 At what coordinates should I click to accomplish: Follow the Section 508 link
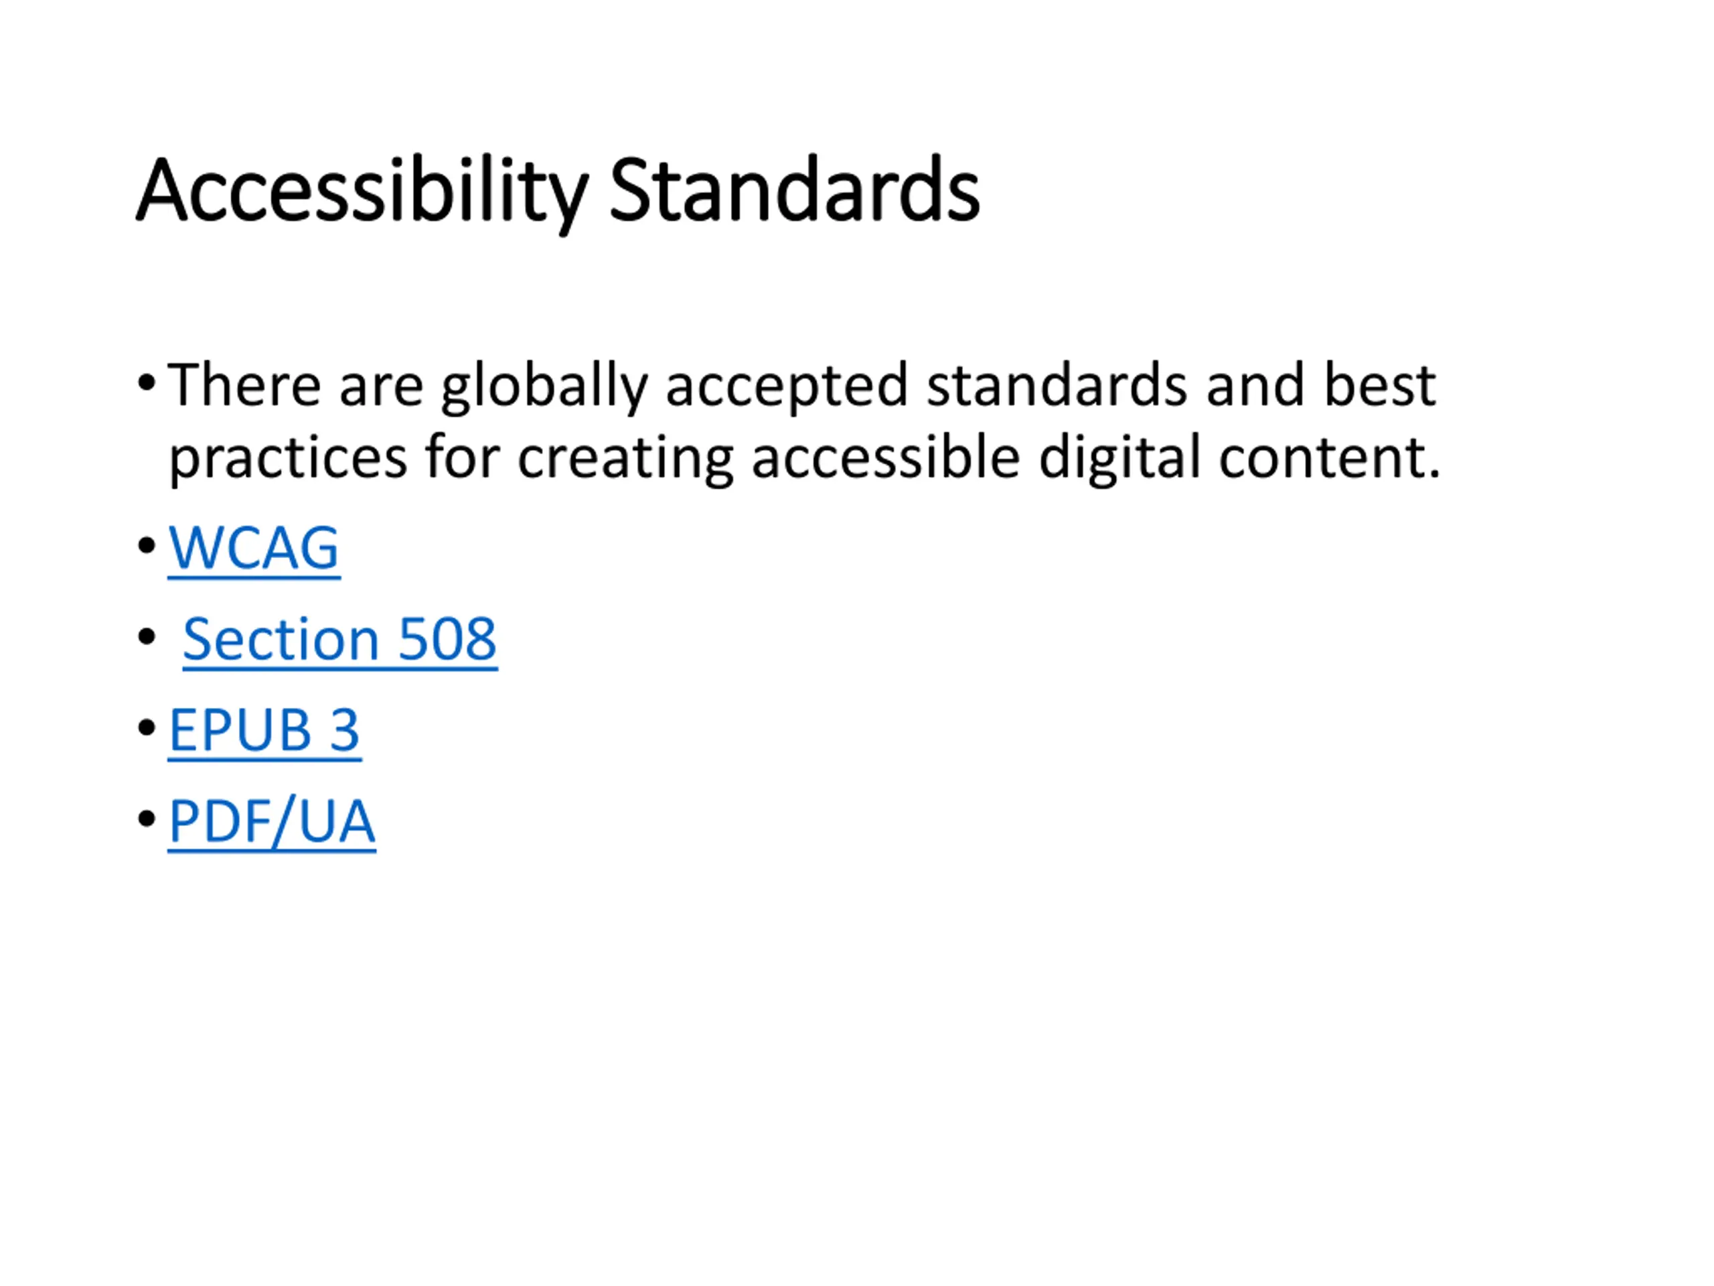339,640
